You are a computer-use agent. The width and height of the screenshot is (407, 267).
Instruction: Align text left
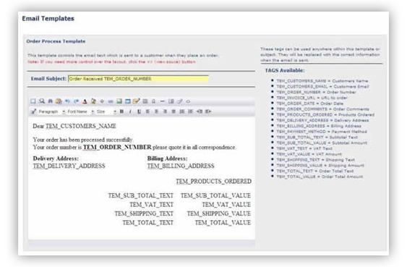[x=147, y=111]
